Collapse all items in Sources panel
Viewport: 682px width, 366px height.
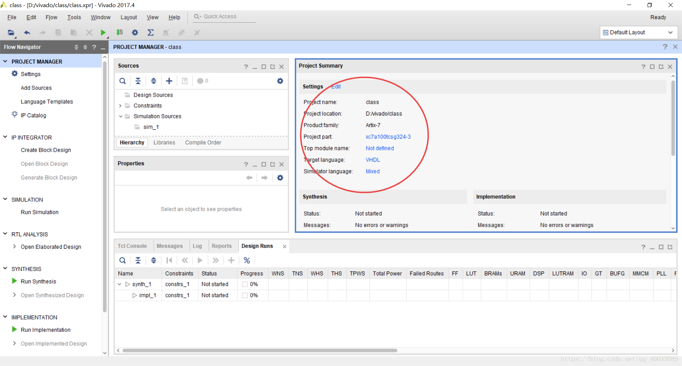(x=138, y=81)
